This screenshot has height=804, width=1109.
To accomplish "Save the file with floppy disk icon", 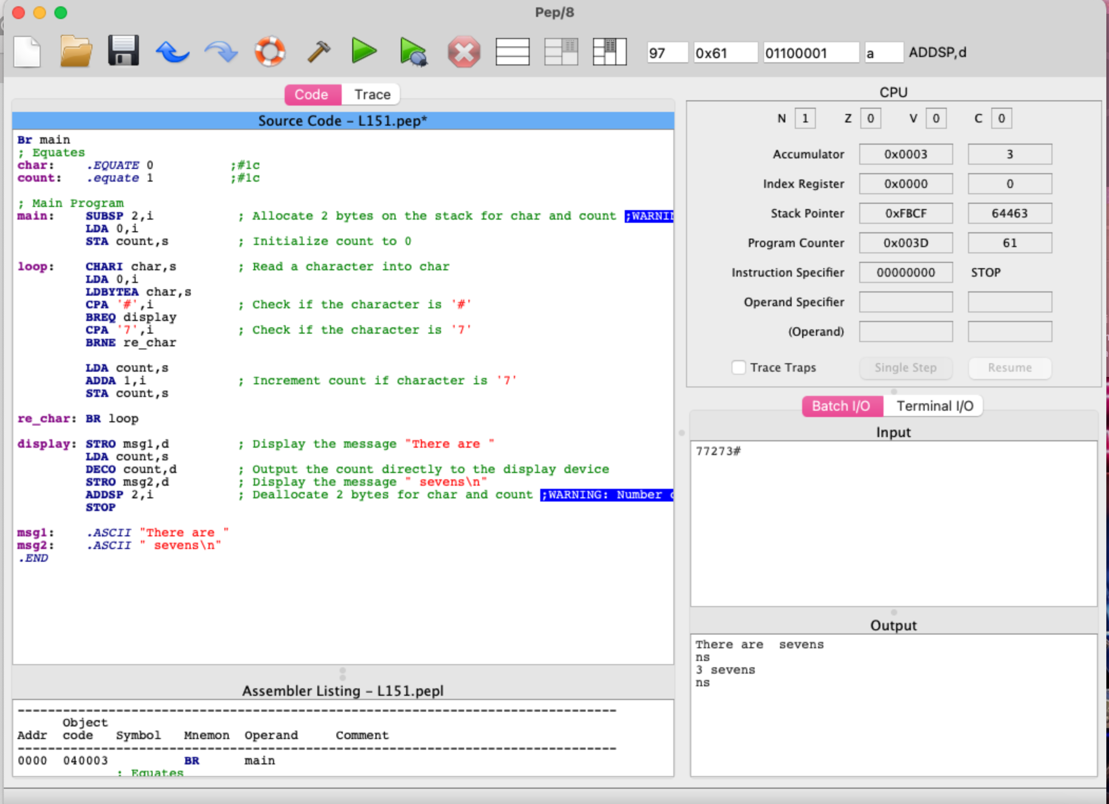I will (123, 52).
